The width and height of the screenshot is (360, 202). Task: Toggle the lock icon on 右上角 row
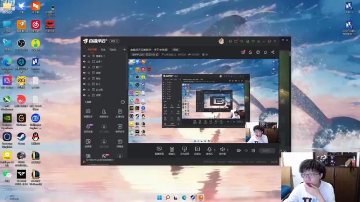point(89,89)
